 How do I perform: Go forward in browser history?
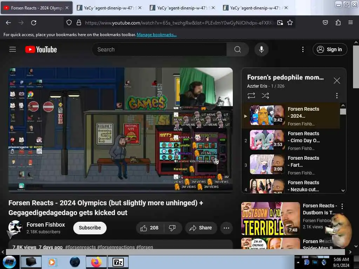click(21, 23)
